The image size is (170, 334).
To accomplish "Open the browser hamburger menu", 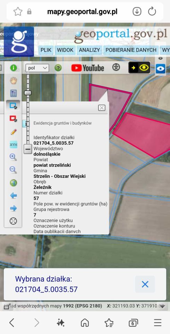I will click(158, 323).
